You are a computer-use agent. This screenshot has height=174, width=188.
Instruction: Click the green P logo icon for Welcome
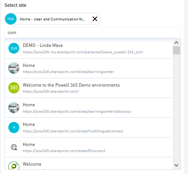click(14, 166)
